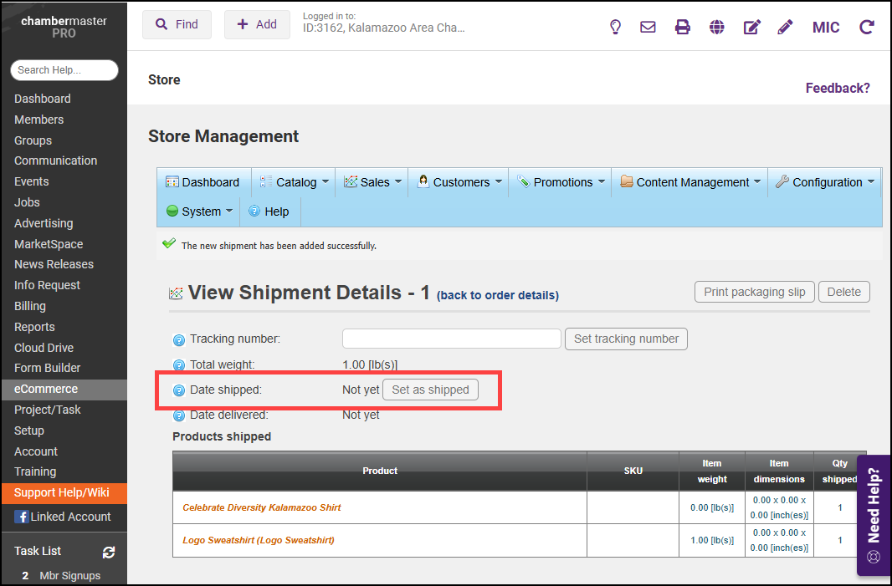
Task: Click the globe icon in header
Action: coord(716,27)
